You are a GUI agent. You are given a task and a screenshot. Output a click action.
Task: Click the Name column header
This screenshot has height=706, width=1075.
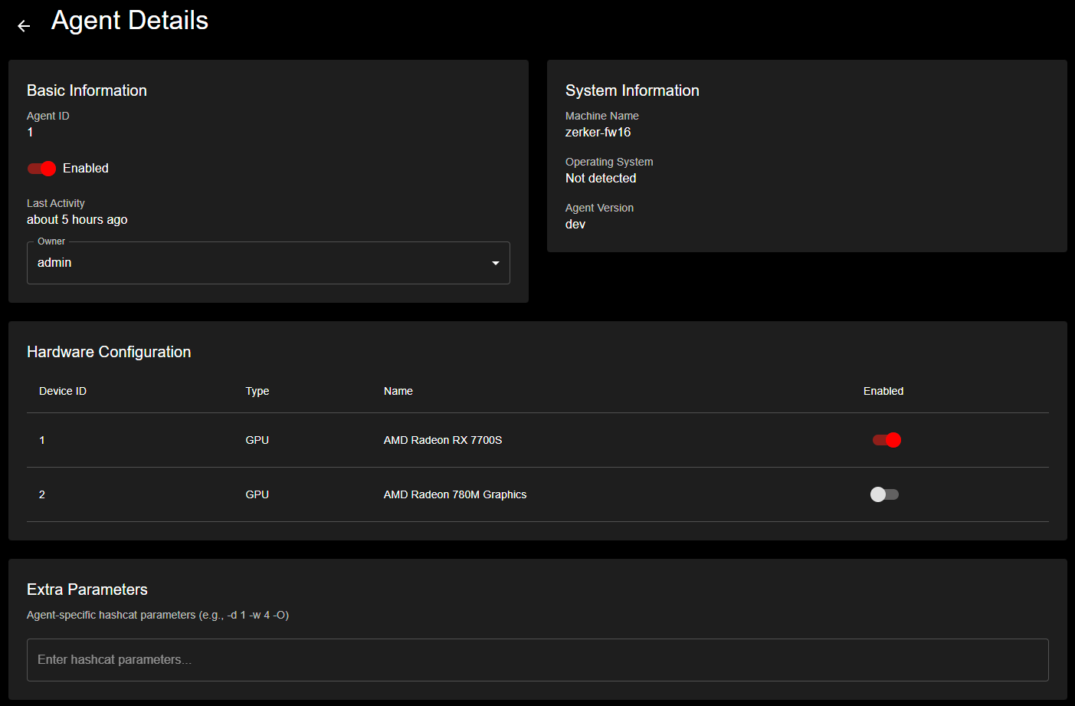[398, 391]
